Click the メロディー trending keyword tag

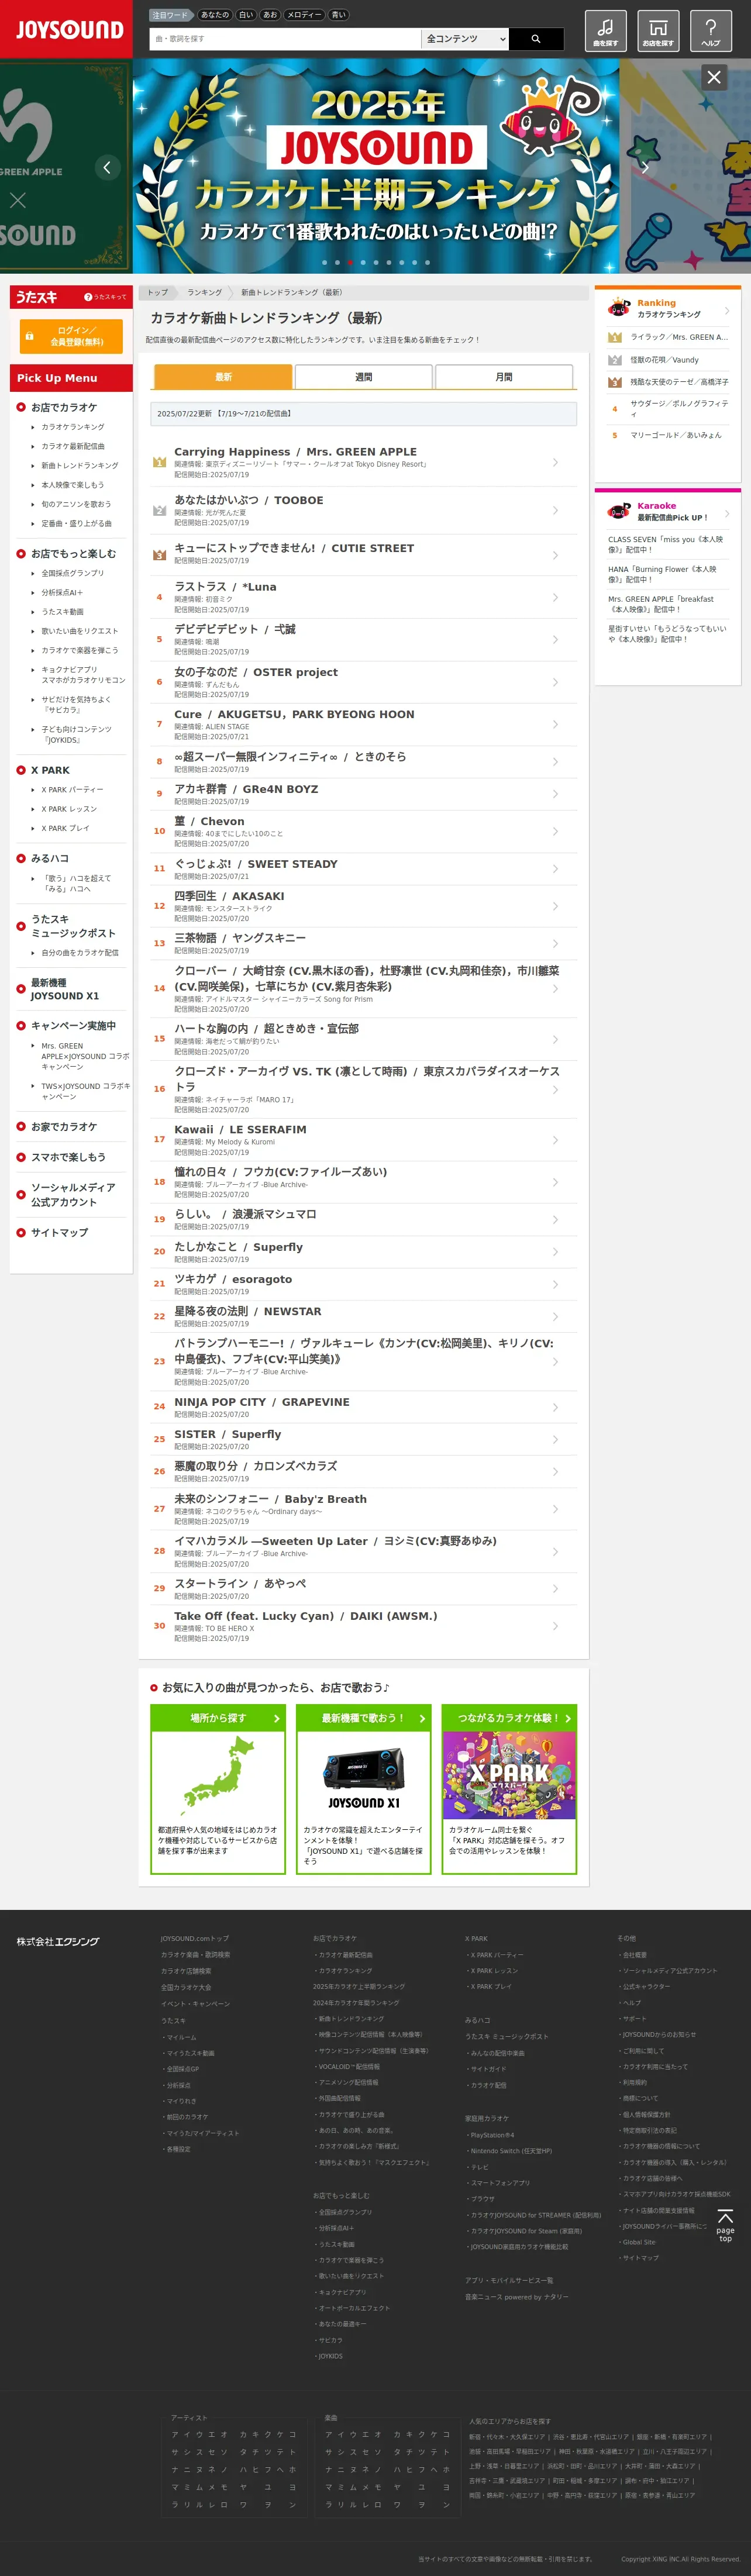coord(304,15)
